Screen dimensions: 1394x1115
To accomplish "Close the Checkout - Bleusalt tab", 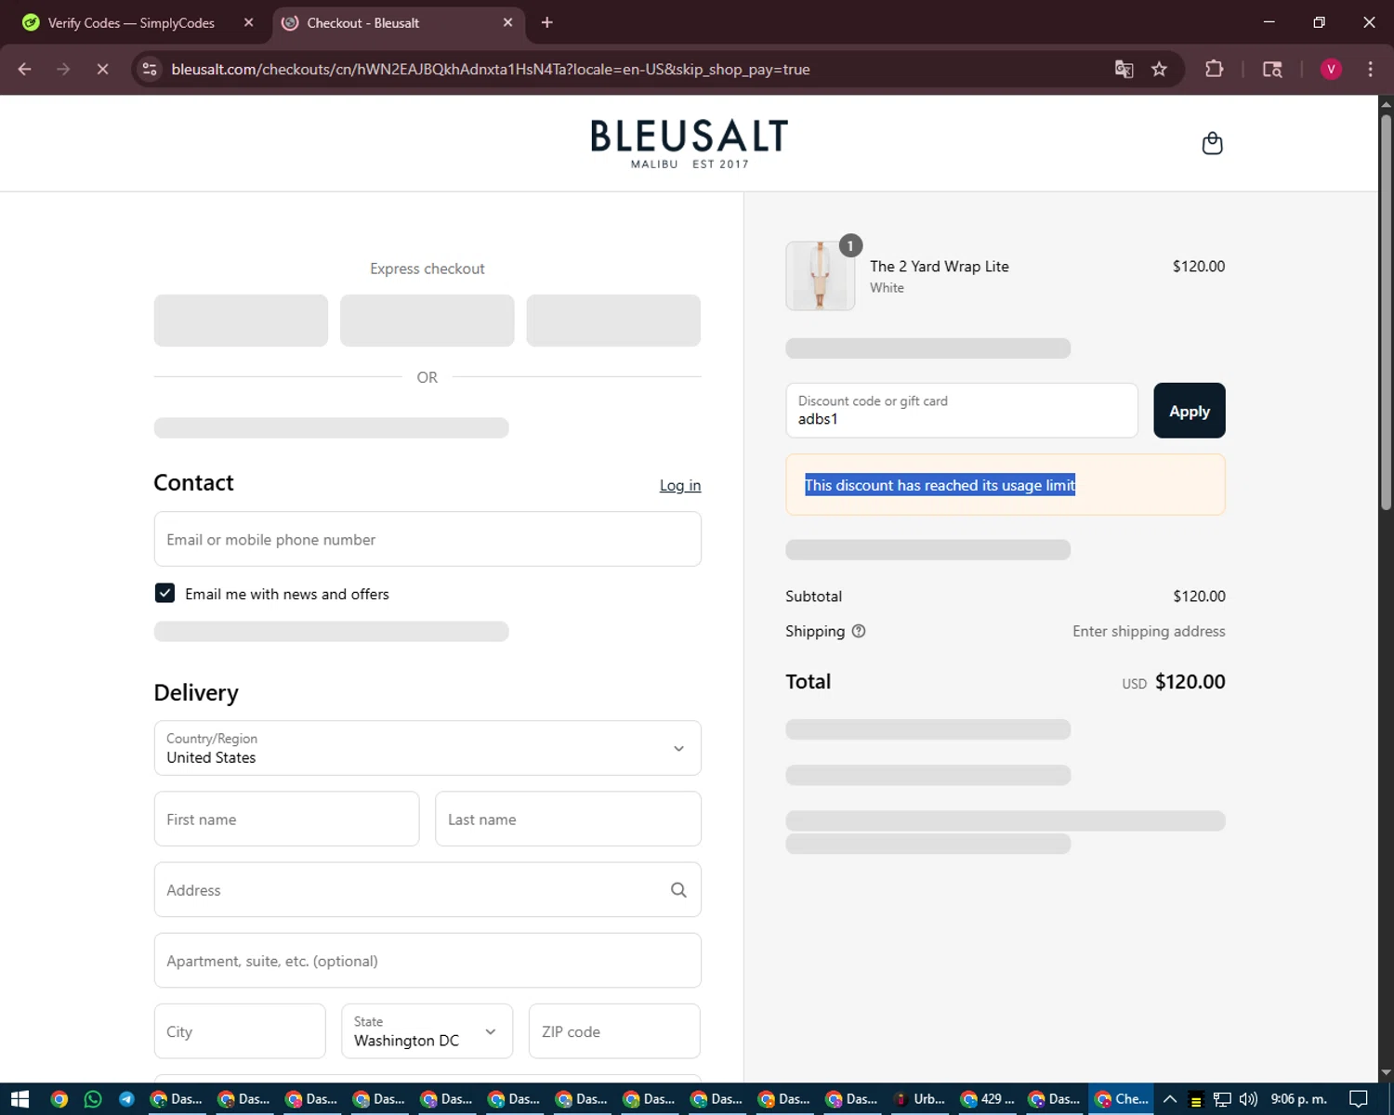I will [507, 22].
